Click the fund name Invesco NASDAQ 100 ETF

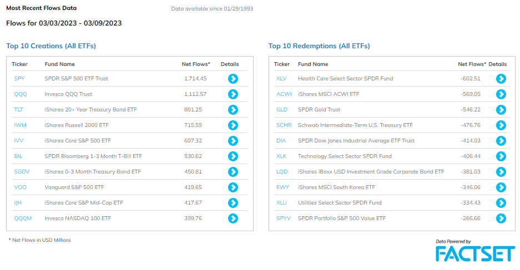[x=78, y=218]
